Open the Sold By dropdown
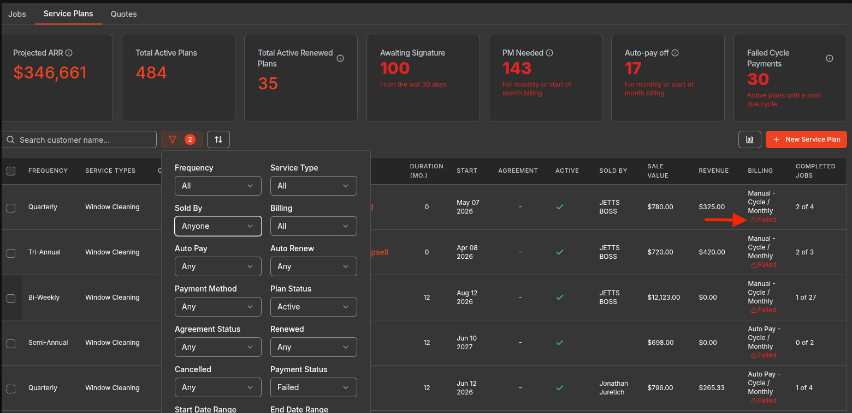Screen dimensions: 852x413 coord(218,226)
